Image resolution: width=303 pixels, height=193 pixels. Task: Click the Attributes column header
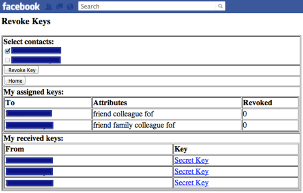(x=110, y=103)
